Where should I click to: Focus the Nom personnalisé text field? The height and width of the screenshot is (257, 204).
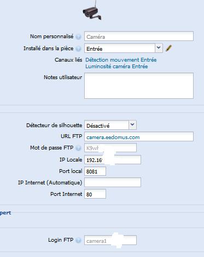click(139, 36)
